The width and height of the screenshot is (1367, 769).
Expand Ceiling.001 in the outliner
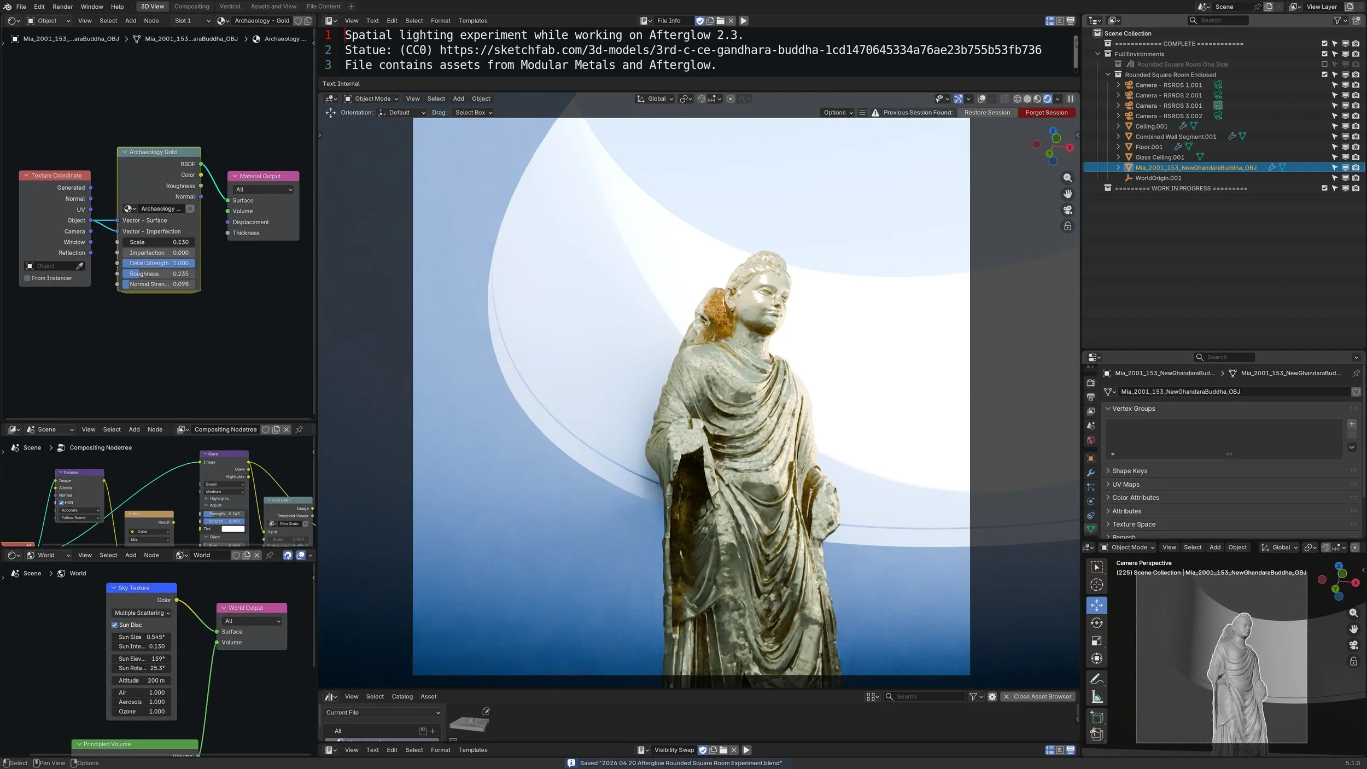pyautogui.click(x=1118, y=126)
